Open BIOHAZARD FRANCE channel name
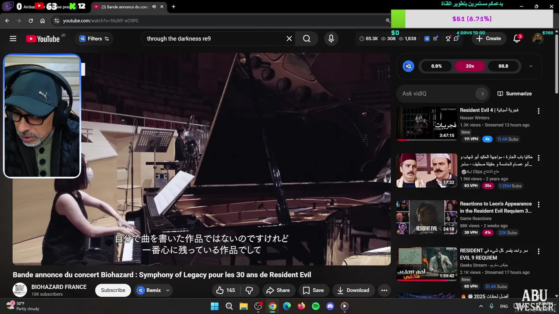 [59, 287]
